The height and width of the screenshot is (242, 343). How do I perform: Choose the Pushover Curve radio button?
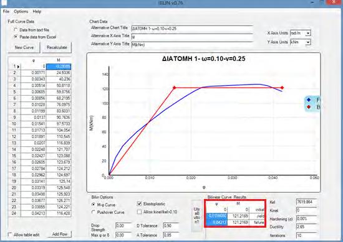tap(94, 212)
